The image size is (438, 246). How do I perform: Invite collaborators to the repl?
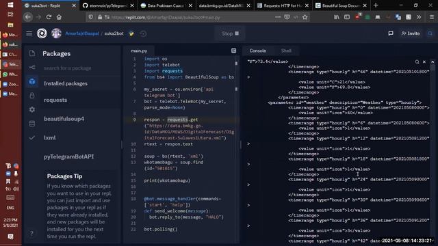411,33
